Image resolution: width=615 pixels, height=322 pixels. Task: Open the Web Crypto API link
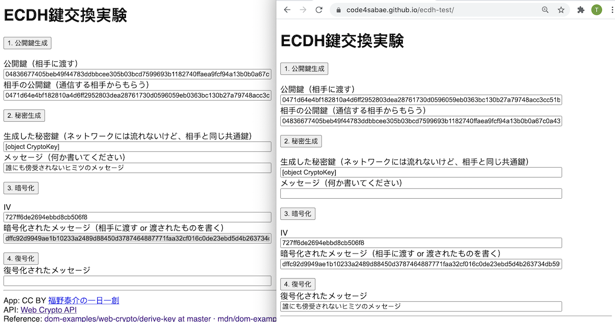tap(48, 310)
